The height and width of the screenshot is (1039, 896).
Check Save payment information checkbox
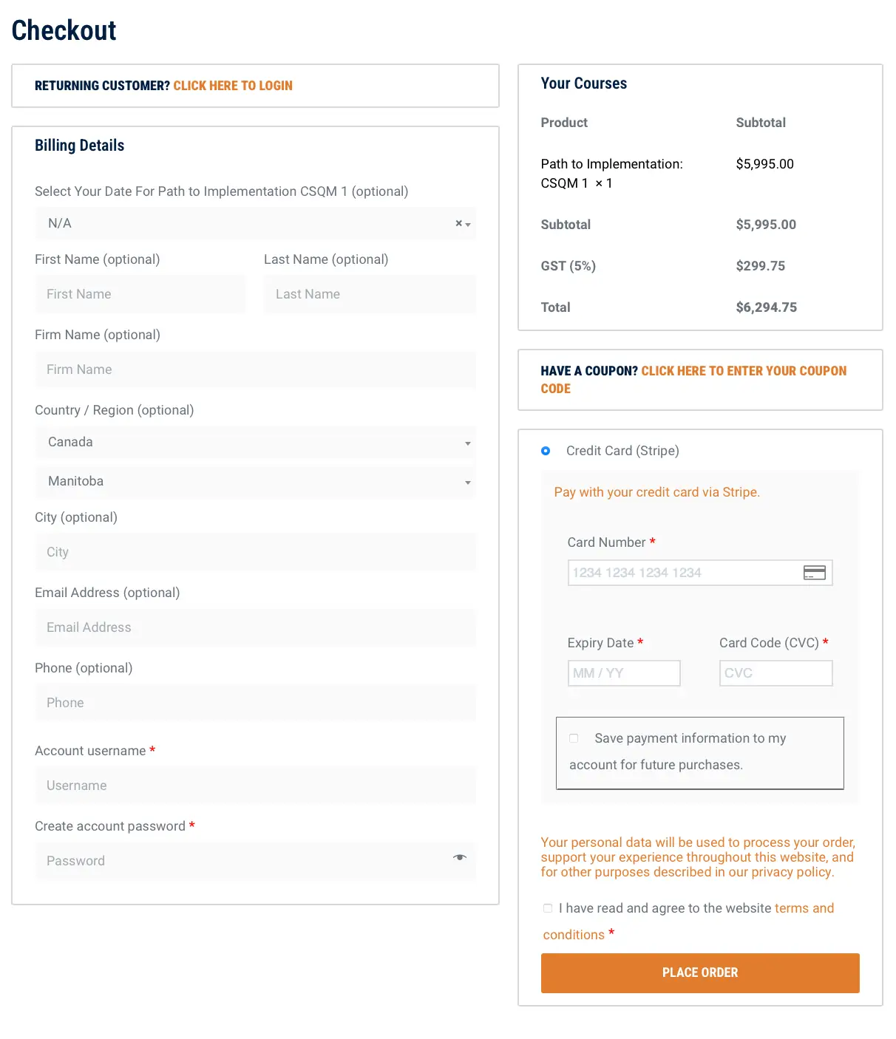tap(574, 738)
